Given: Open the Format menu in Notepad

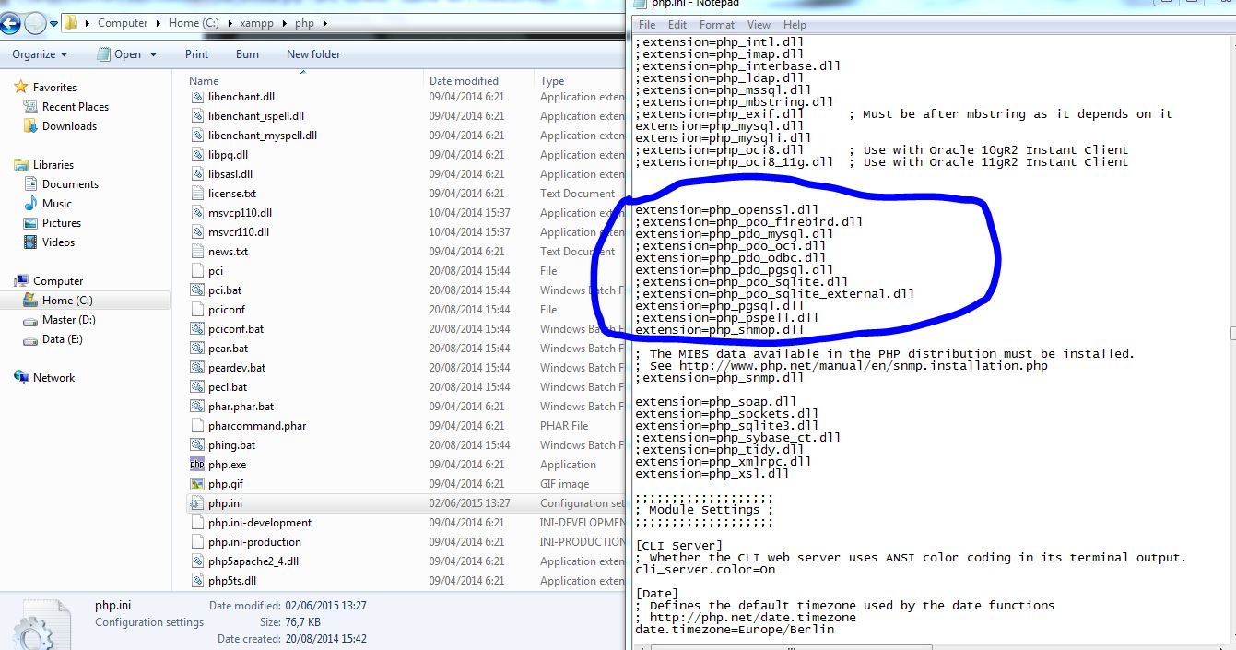Looking at the screenshot, I should coord(716,25).
